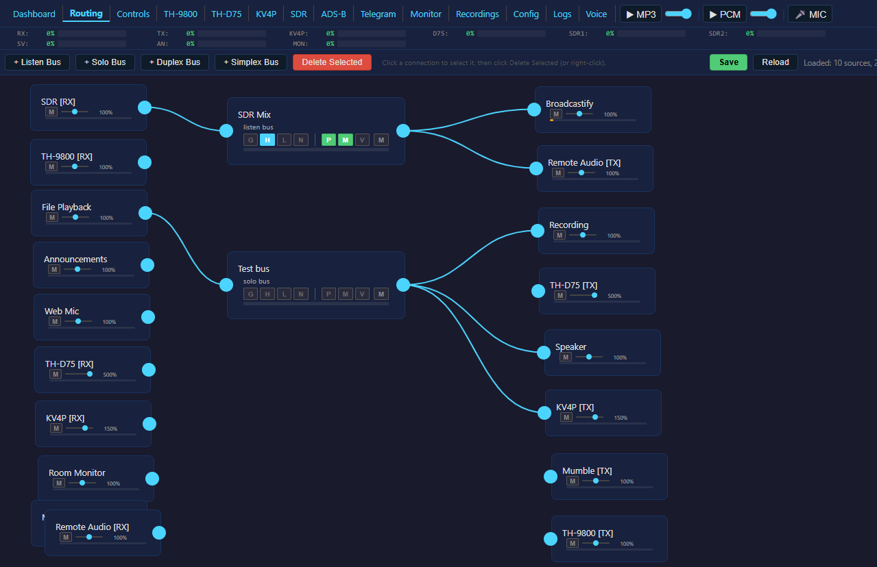Add a new Solo Bus

pyautogui.click(x=105, y=62)
